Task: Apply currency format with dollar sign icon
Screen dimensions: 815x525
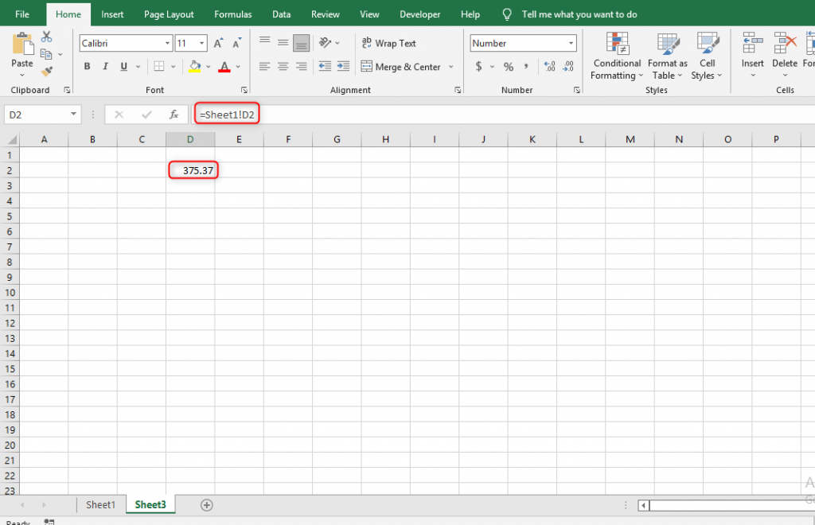Action: click(x=478, y=66)
